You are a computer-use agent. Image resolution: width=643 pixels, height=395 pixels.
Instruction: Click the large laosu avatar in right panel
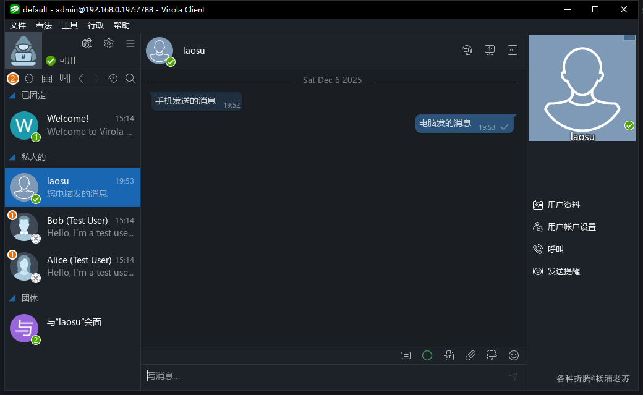click(x=582, y=88)
